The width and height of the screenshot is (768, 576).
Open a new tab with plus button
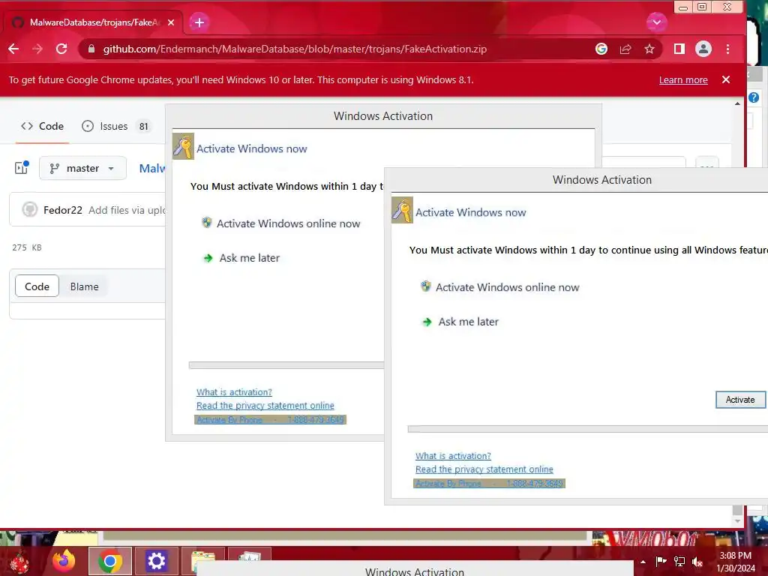(199, 22)
